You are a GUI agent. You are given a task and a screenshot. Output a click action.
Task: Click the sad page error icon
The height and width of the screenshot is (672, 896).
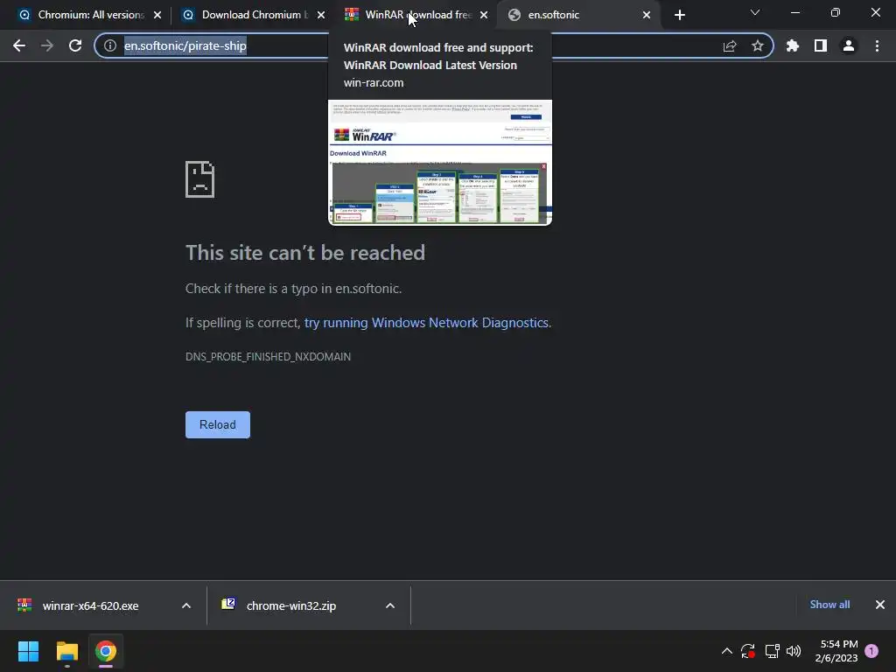pos(200,179)
